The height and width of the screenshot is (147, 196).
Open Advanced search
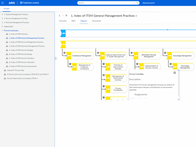tap(149, 3)
